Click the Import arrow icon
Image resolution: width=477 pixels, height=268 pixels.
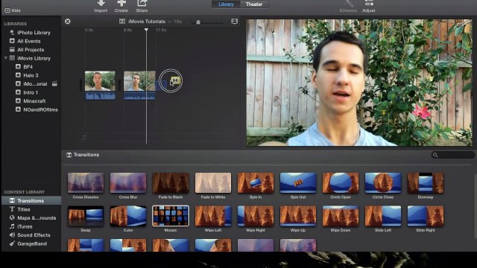[x=101, y=3]
